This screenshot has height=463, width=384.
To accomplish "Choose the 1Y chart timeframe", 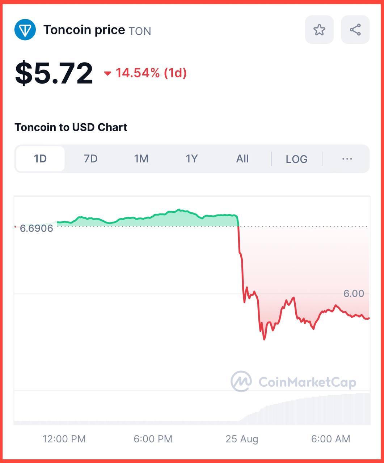I will (191, 159).
